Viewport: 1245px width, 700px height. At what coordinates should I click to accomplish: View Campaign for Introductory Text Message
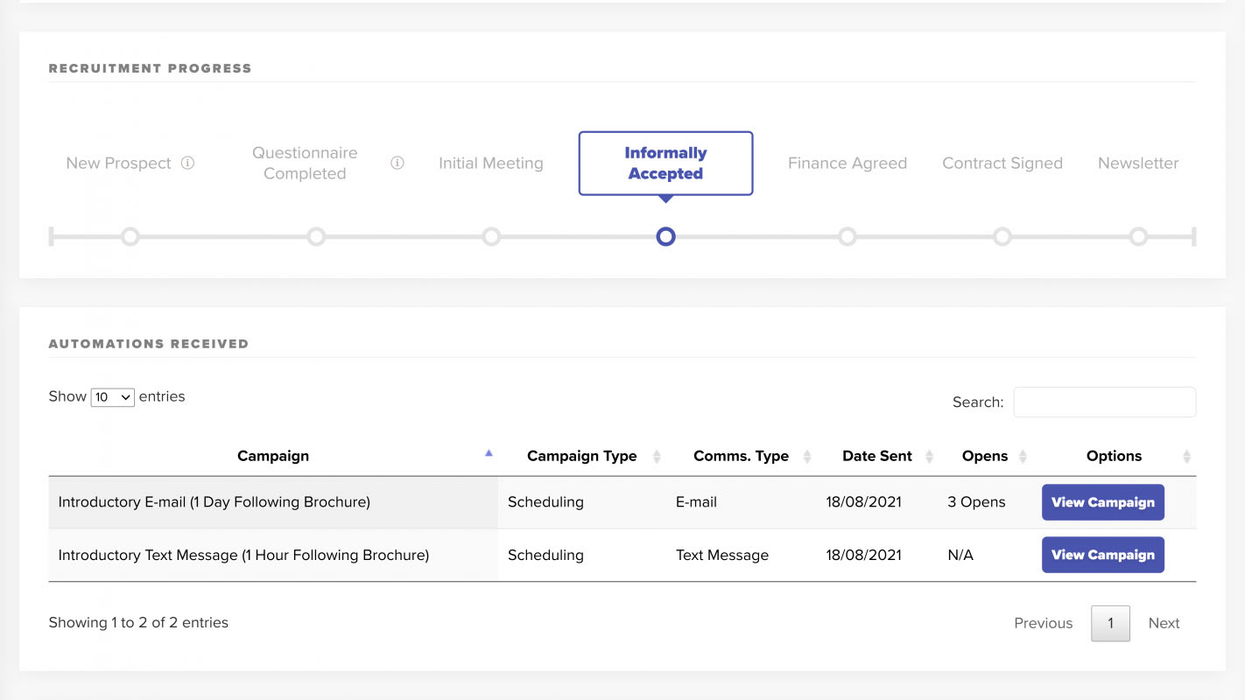(1102, 555)
